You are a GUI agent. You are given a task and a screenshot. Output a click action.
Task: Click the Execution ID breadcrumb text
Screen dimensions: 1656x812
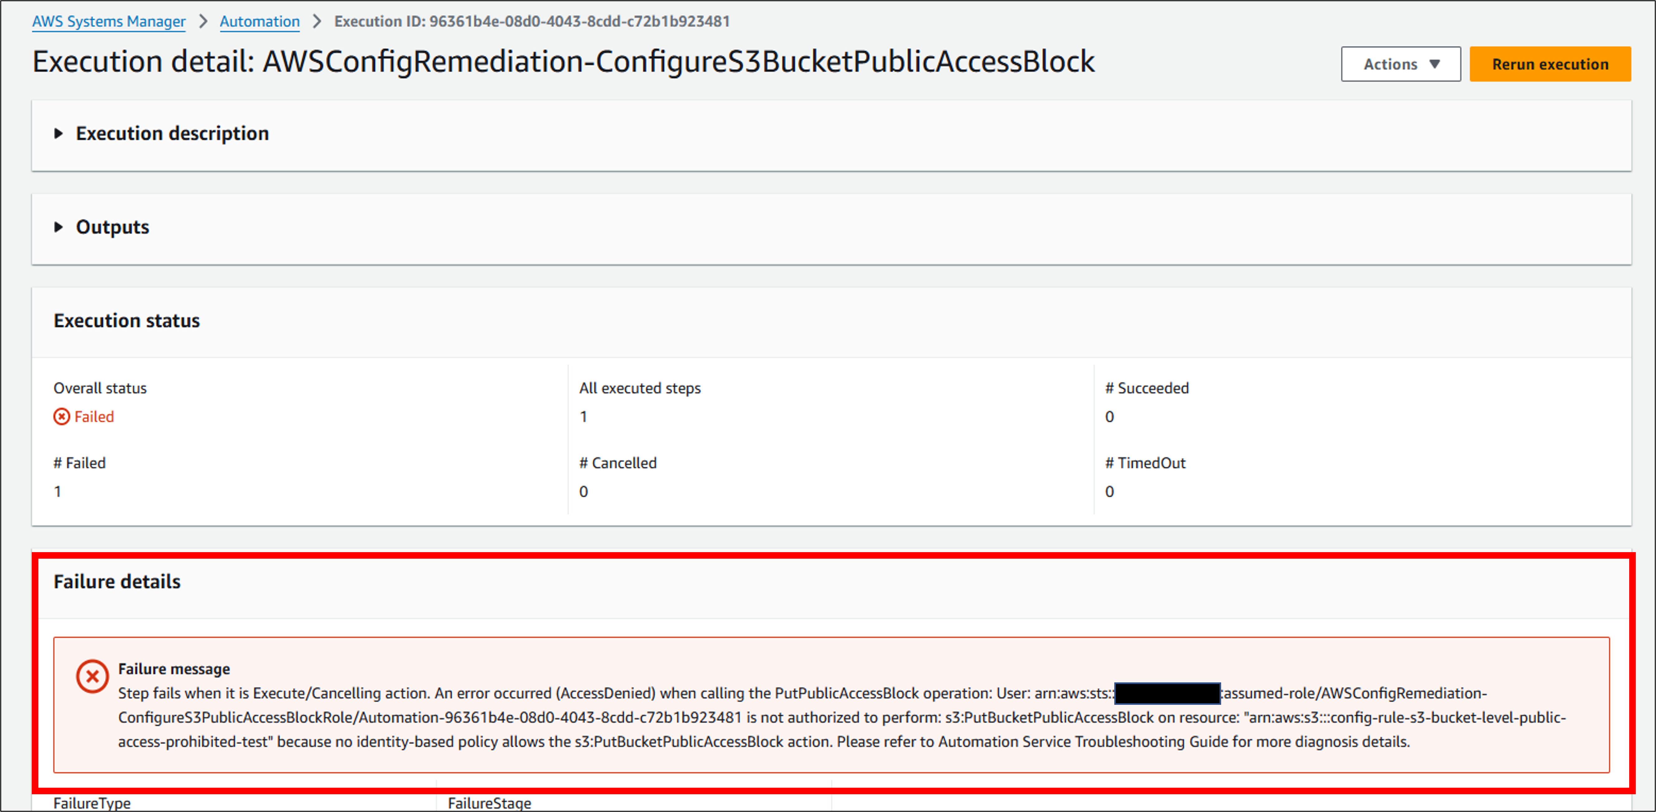(532, 21)
